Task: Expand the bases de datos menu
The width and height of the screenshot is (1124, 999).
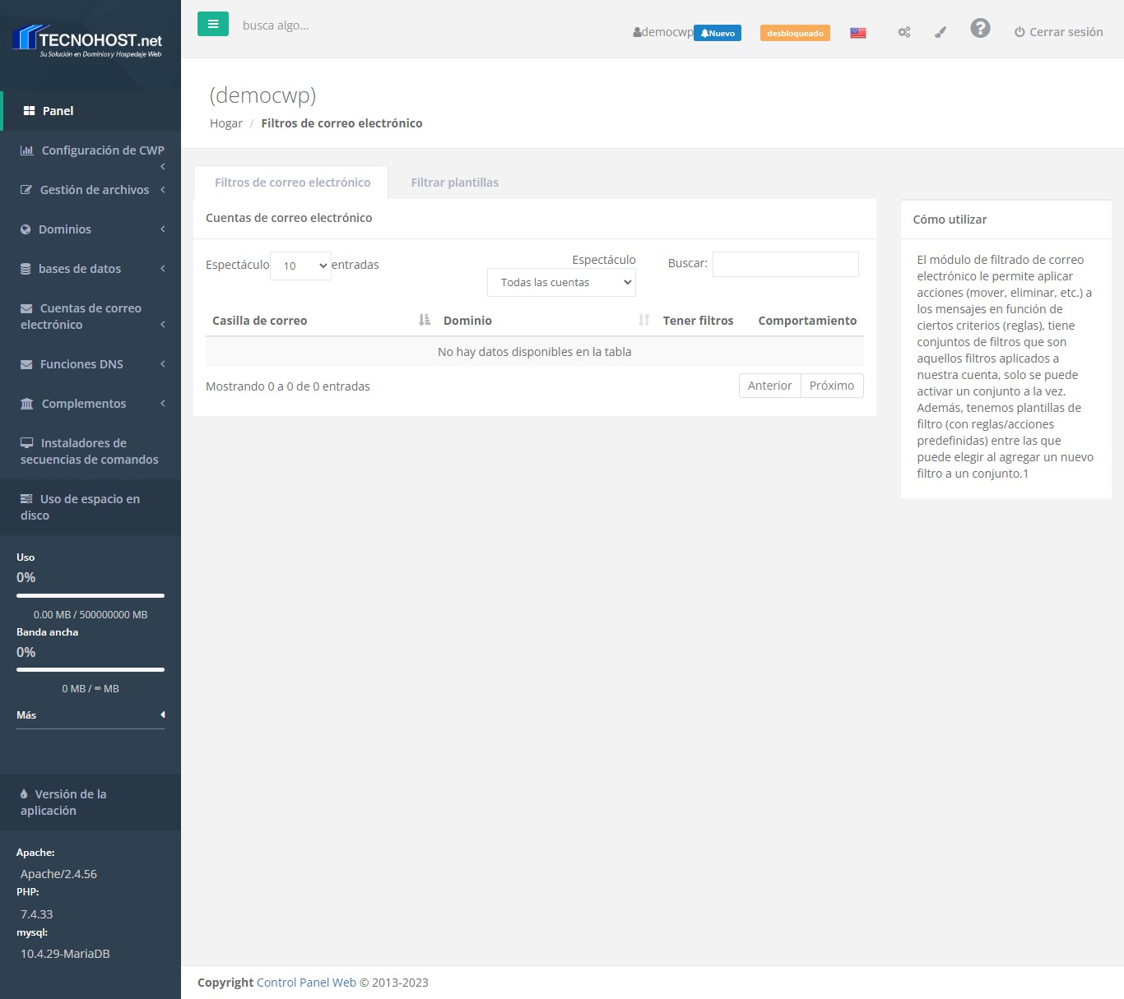Action: point(91,269)
